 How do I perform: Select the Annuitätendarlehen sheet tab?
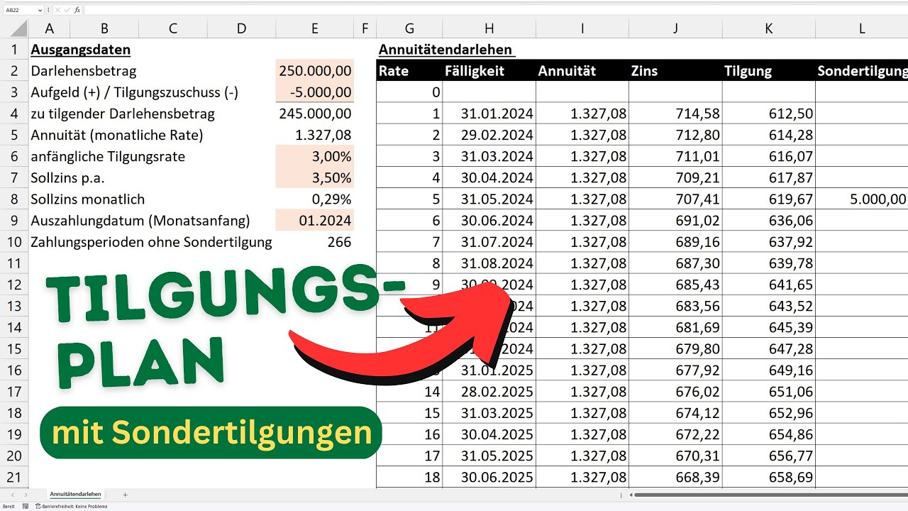coord(75,494)
